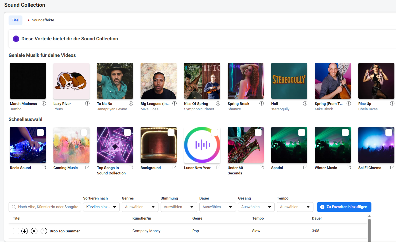Click the Tempo column header in the table
This screenshot has width=396, height=242.
tap(258, 218)
